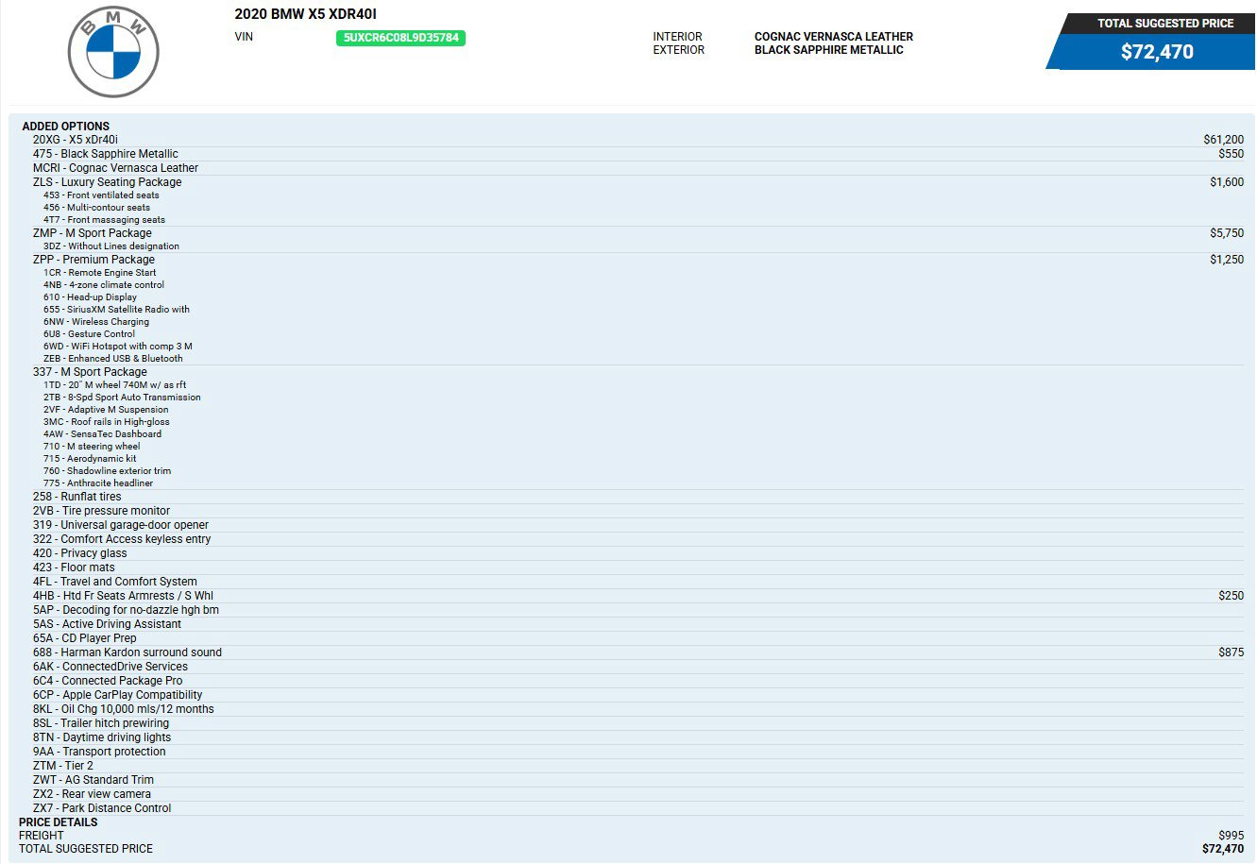Click ZEB - Enhanced USB & Bluetooth
Image resolution: width=1257 pixels, height=864 pixels.
(112, 359)
